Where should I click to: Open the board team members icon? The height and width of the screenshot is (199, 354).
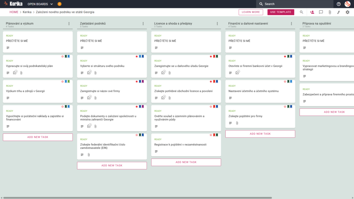pos(312,12)
